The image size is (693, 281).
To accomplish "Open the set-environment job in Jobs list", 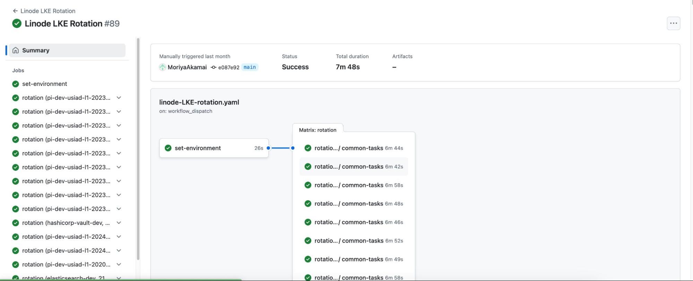I will click(x=44, y=84).
